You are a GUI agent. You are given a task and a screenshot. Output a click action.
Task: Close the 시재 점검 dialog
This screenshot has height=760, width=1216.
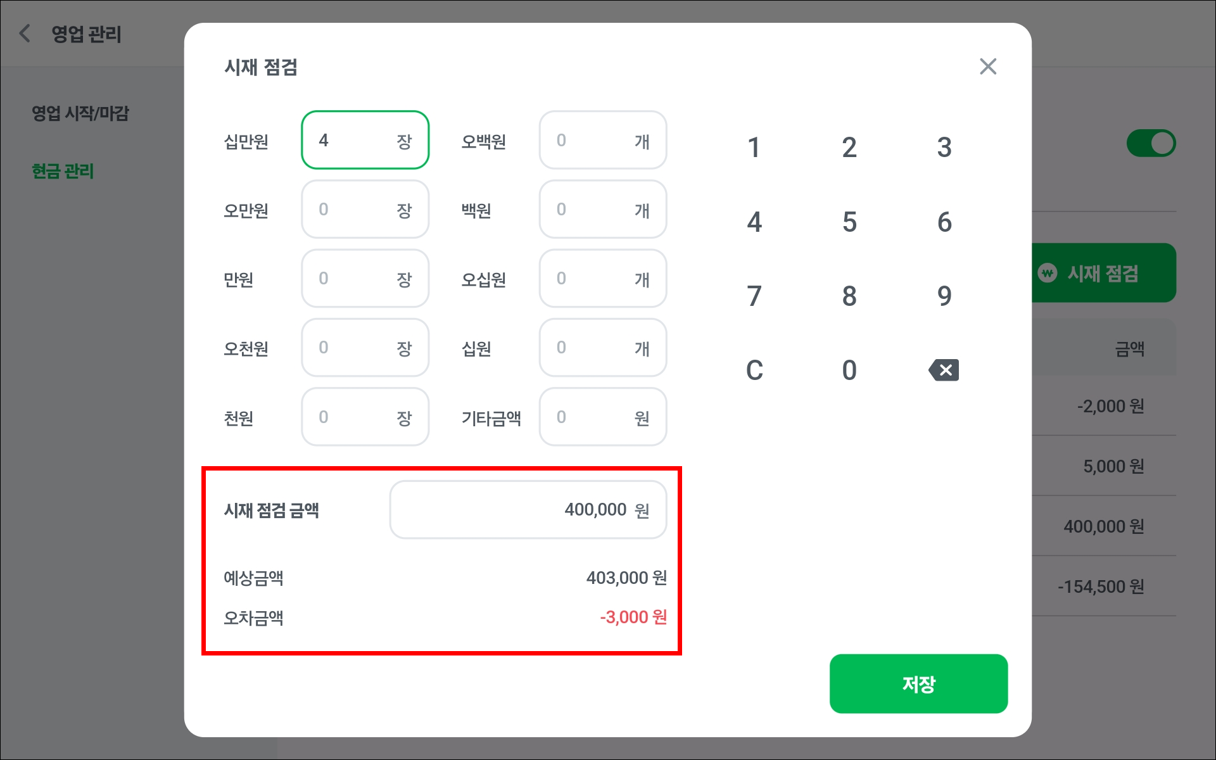click(987, 66)
